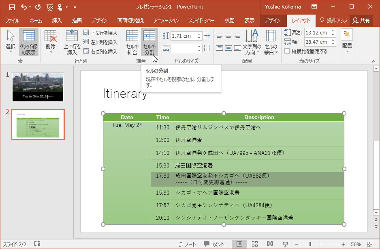This screenshot has width=380, height=249.
Task: Click the 共有 share button
Action: (361, 21)
